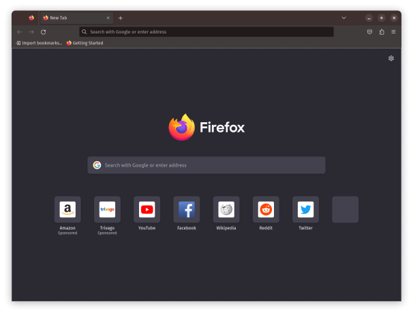Viewport: 413px width, 314px height.
Task: Click the YouTube label text
Action: (x=147, y=228)
